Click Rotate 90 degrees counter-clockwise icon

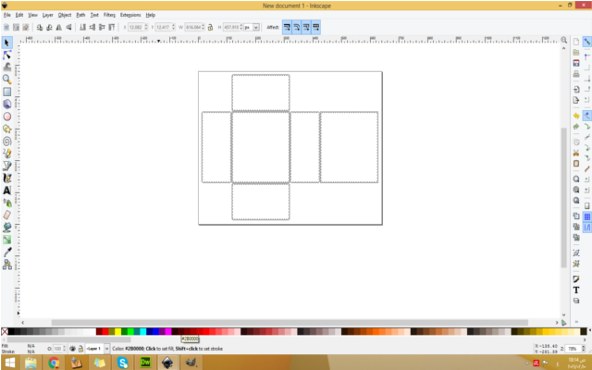(40, 27)
